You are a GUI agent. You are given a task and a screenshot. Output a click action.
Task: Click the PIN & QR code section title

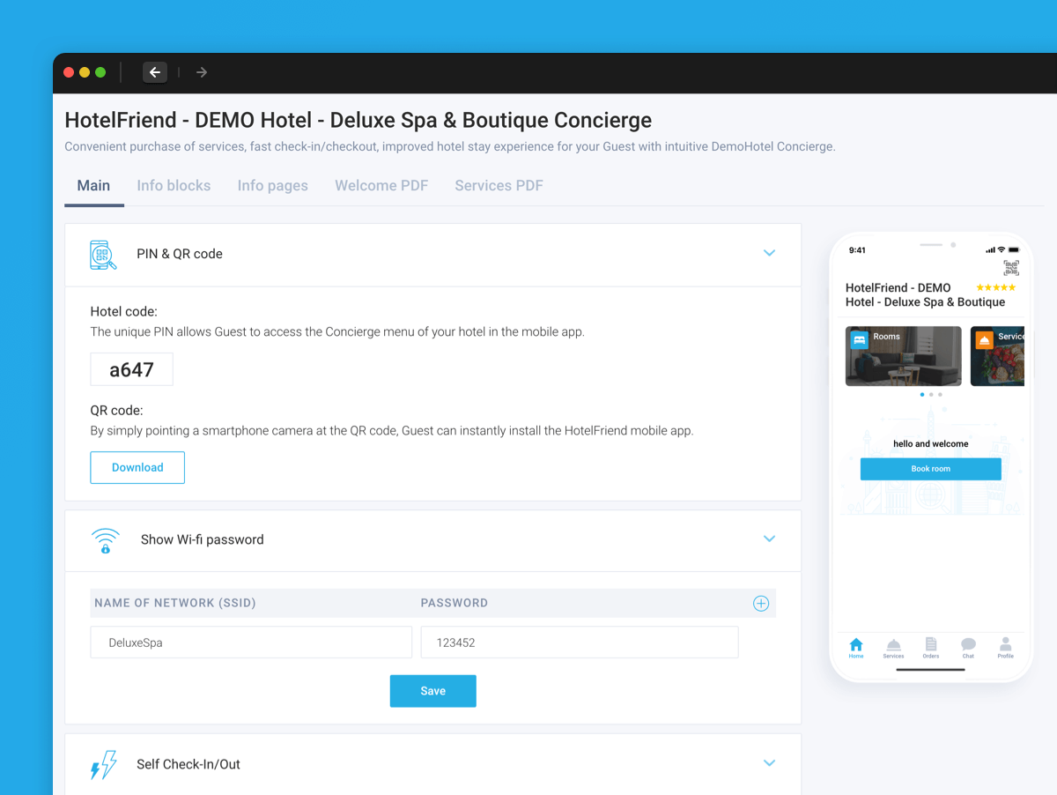point(180,254)
